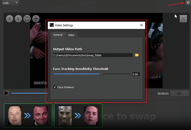Click the Output Video Path label

click(68, 49)
